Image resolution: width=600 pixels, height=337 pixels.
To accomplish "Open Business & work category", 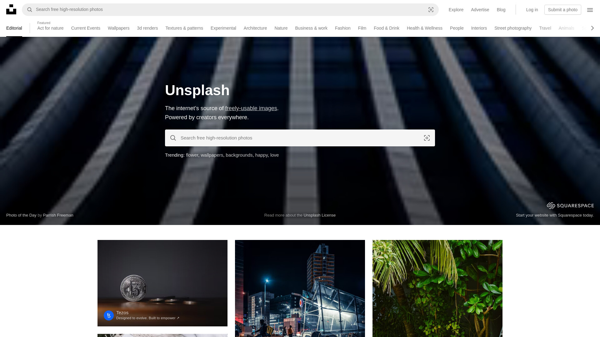I will pyautogui.click(x=311, y=28).
